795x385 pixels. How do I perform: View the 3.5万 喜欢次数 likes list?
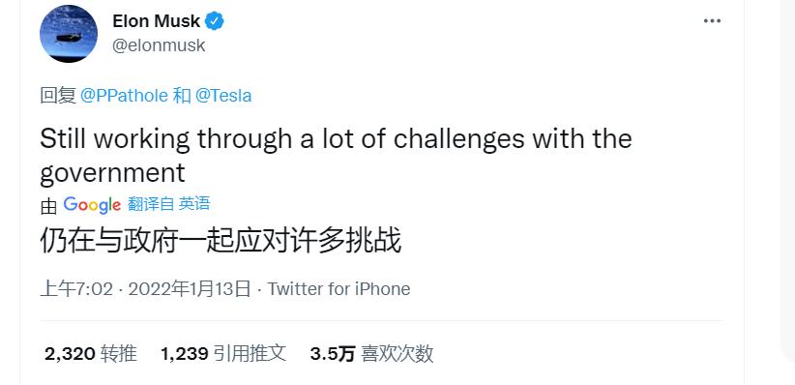click(x=371, y=353)
